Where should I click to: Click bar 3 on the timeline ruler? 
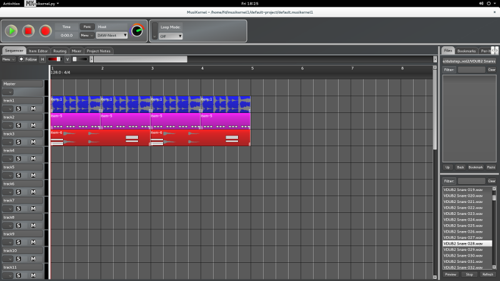(x=152, y=68)
